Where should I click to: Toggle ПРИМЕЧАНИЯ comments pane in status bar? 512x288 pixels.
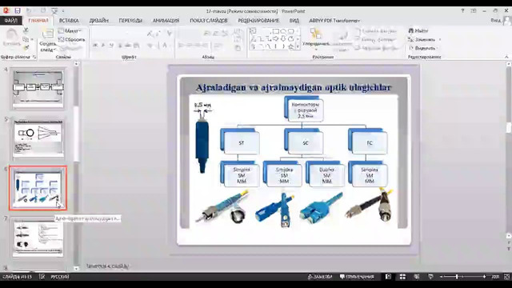tap(357, 277)
